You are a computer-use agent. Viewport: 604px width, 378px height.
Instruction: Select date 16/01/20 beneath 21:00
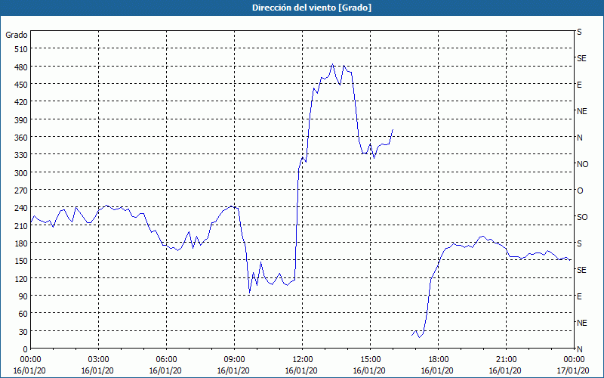point(505,370)
